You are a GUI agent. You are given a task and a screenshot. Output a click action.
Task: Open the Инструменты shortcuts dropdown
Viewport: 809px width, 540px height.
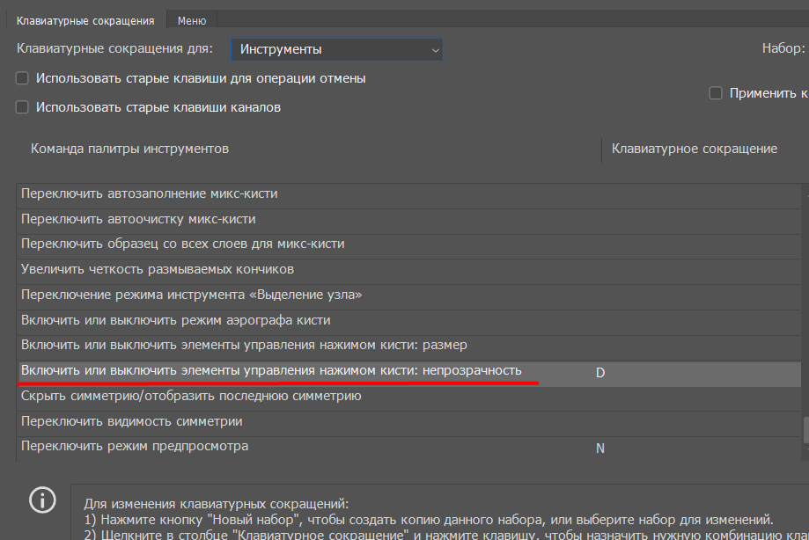pyautogui.click(x=336, y=49)
